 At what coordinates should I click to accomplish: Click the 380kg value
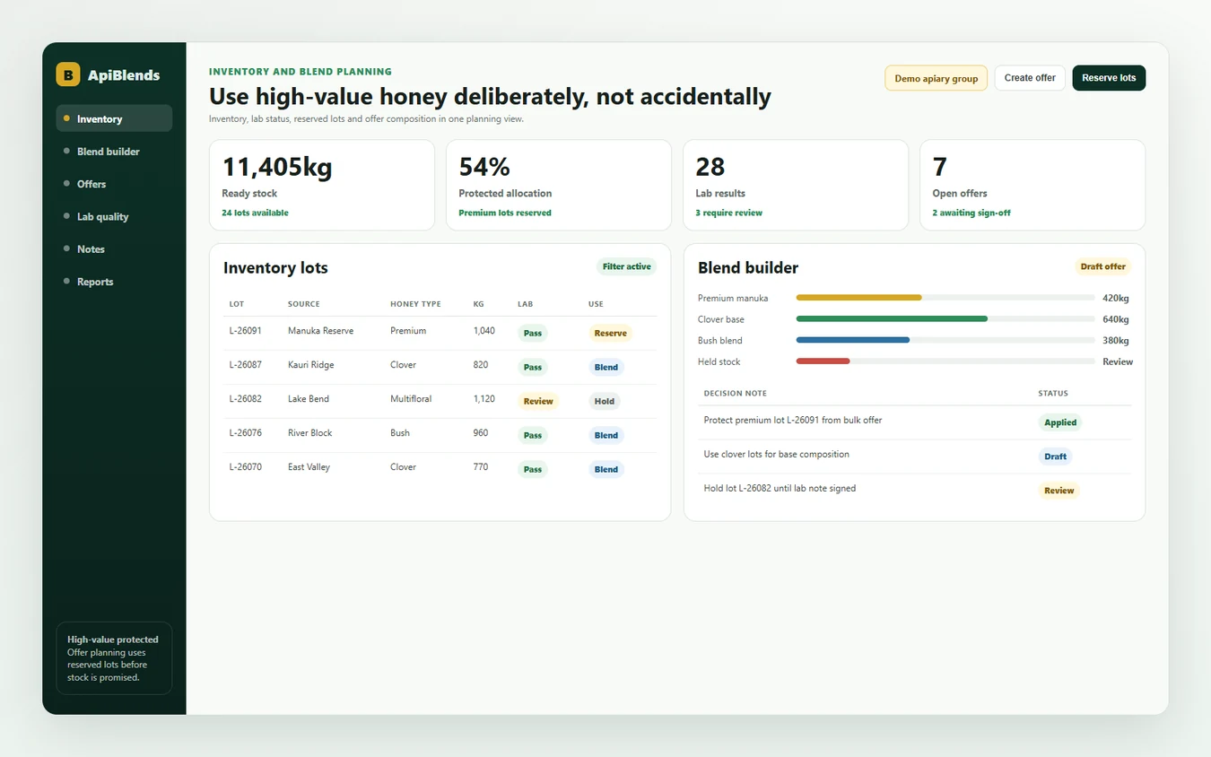pyautogui.click(x=1116, y=341)
